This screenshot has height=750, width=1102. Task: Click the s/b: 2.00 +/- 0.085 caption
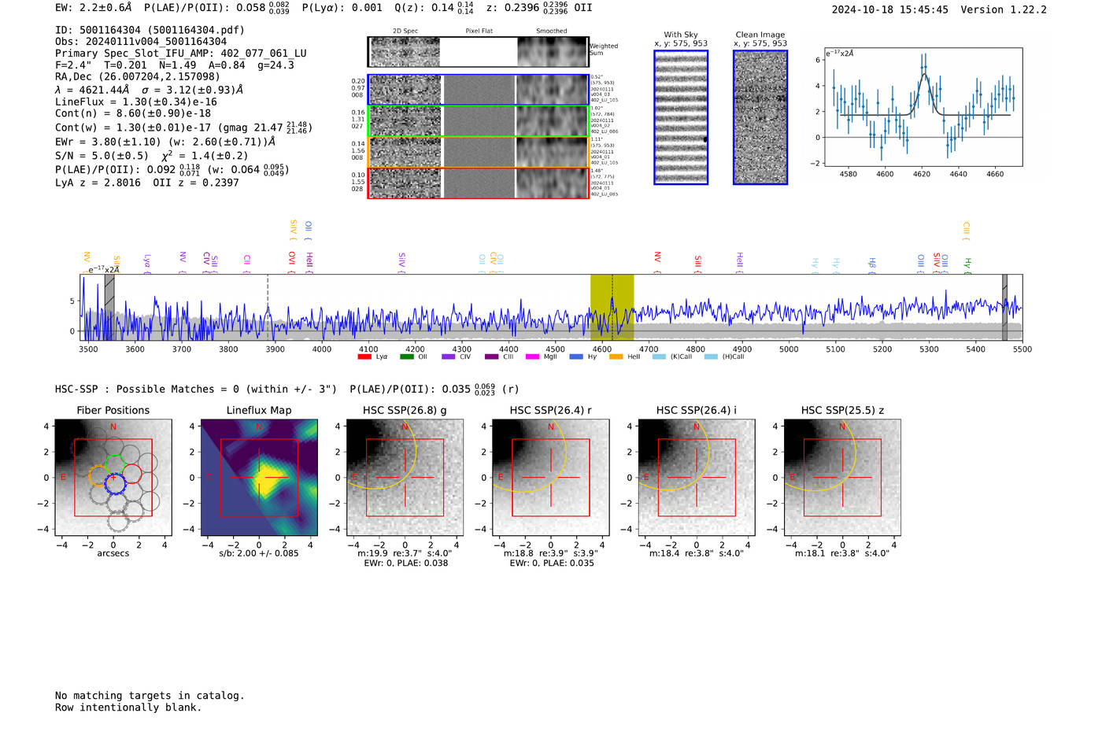259,553
